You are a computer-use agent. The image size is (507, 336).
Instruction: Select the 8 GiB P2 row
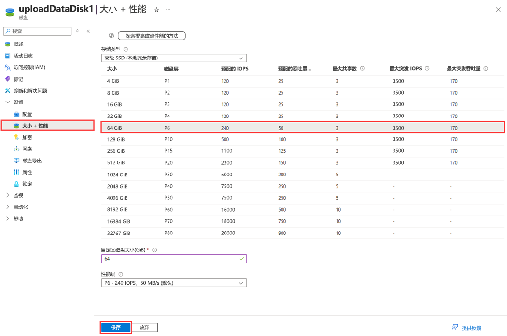pos(303,93)
